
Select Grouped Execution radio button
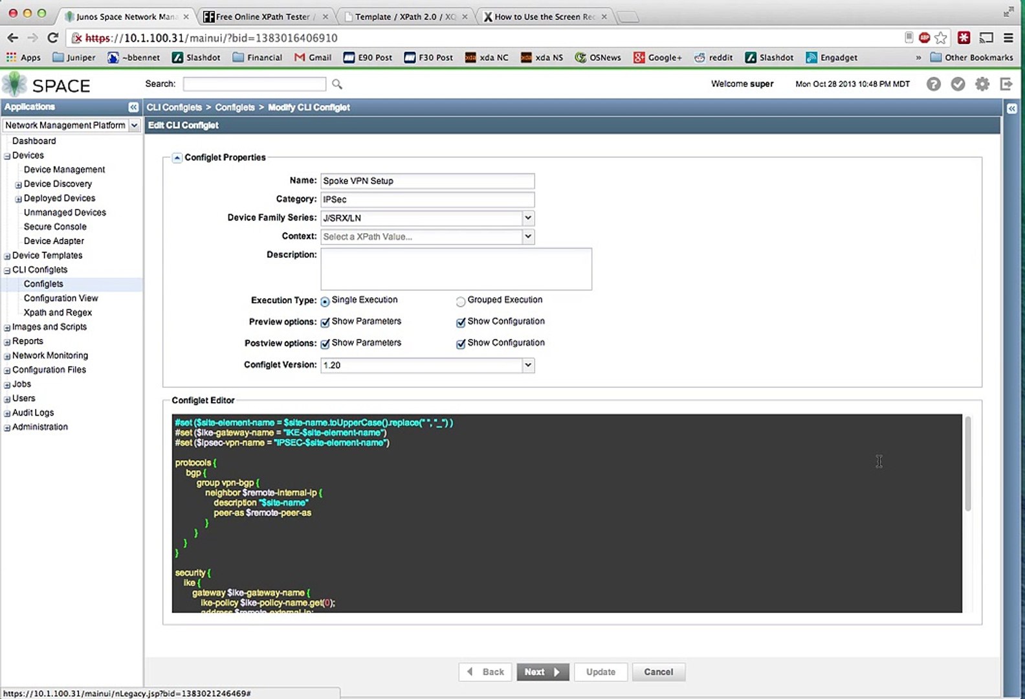point(461,301)
